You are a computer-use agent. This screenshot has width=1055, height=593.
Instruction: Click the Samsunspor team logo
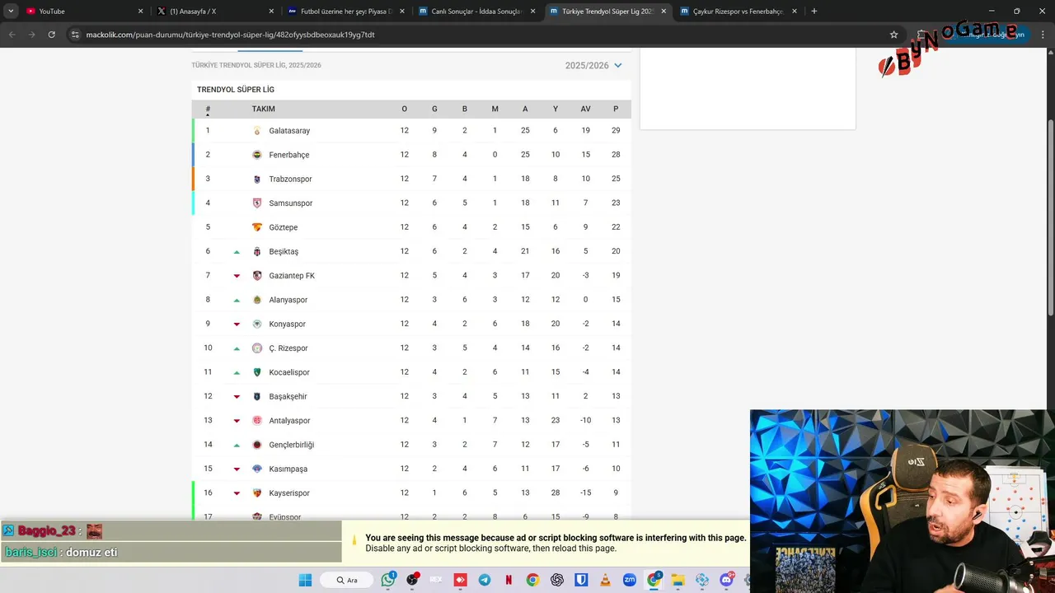point(257,203)
